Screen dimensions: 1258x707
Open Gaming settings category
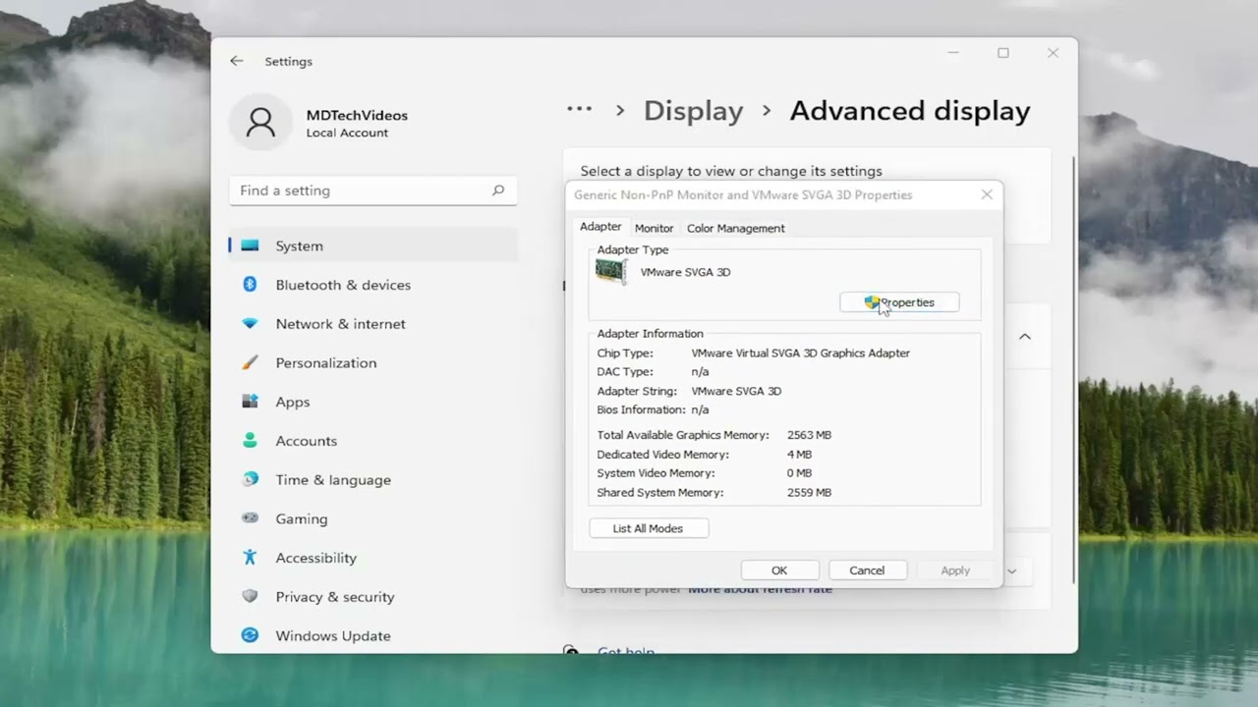point(373,518)
